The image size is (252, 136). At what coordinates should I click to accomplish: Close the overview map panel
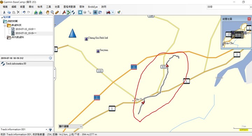pyautogui.click(x=249, y=19)
